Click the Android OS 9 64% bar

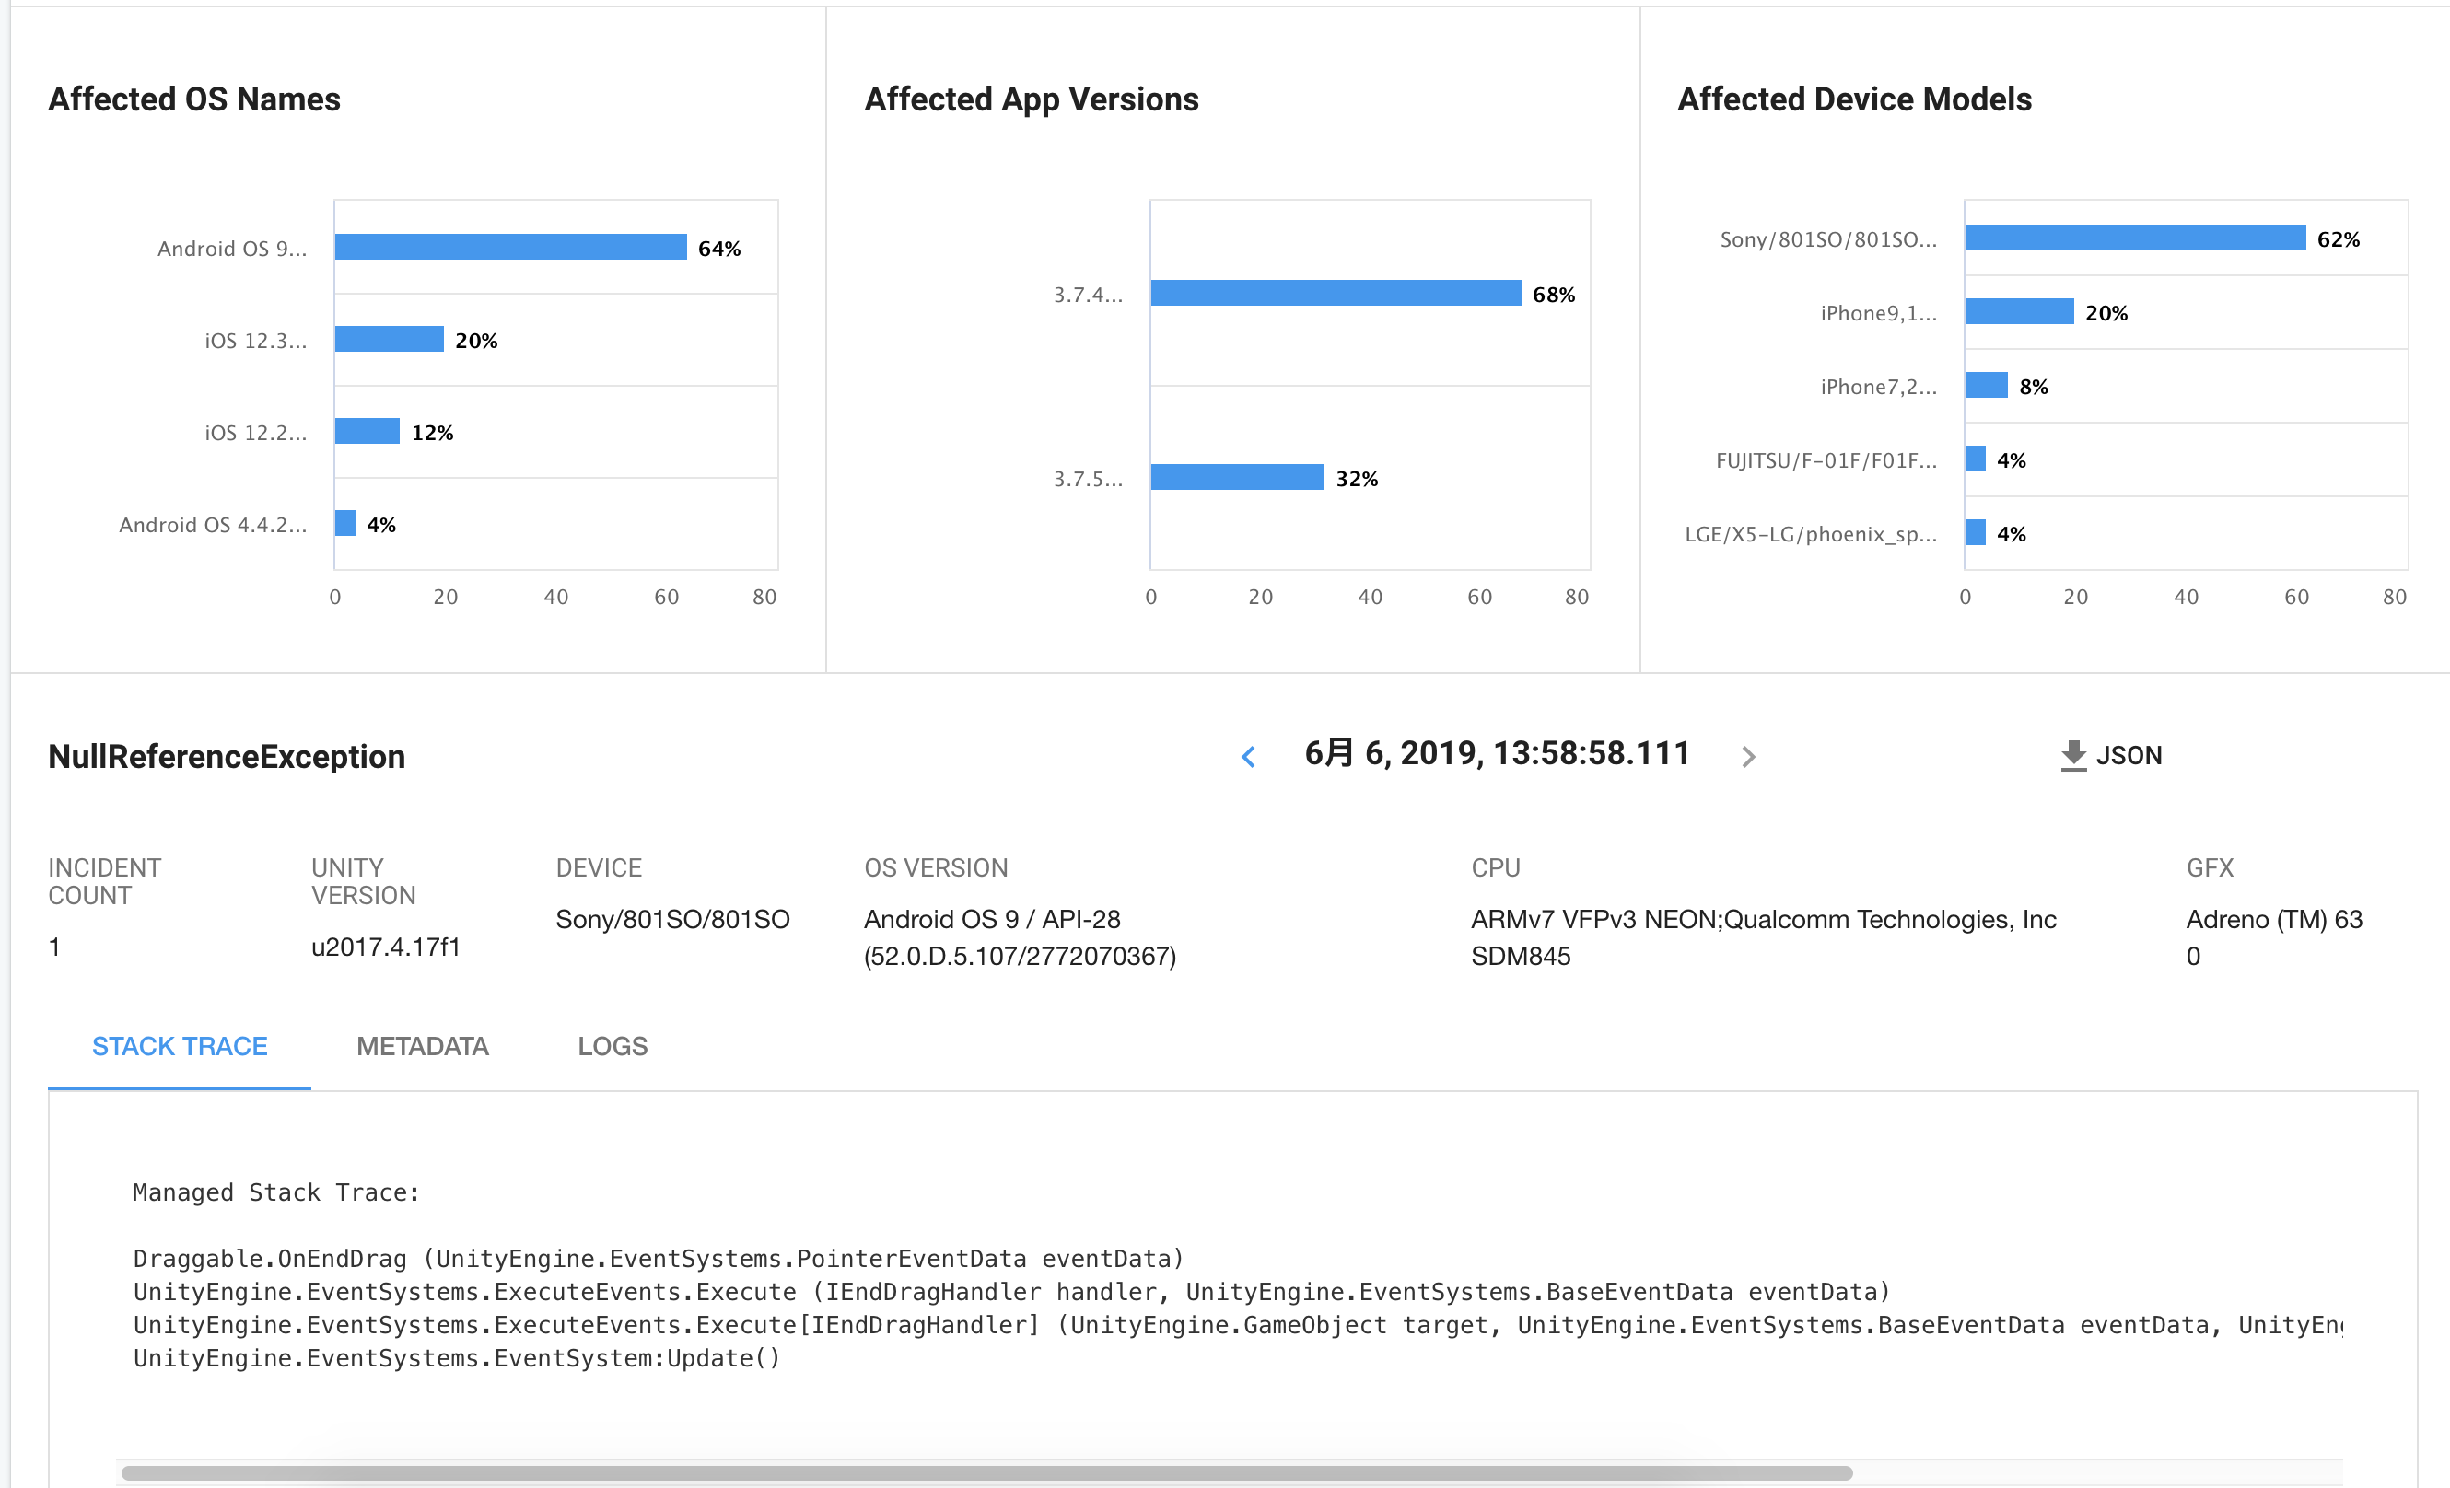510,247
